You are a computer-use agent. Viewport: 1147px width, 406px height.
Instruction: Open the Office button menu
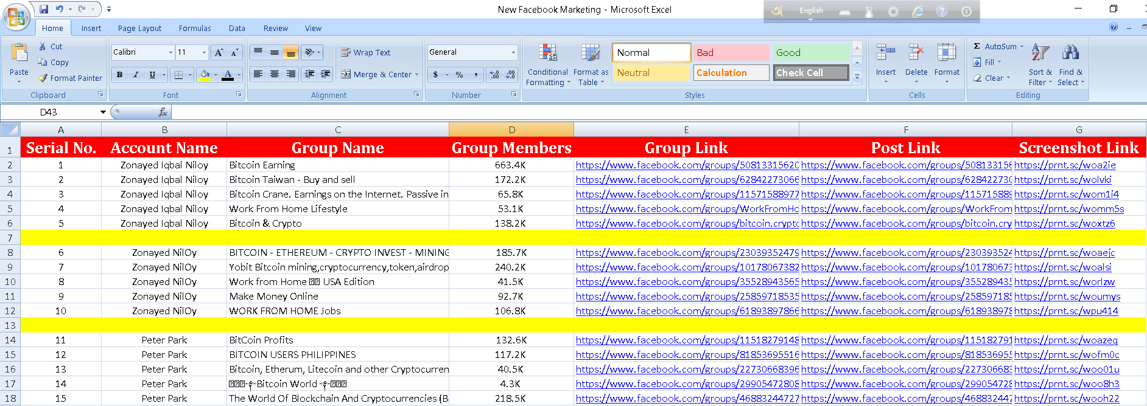[x=16, y=16]
